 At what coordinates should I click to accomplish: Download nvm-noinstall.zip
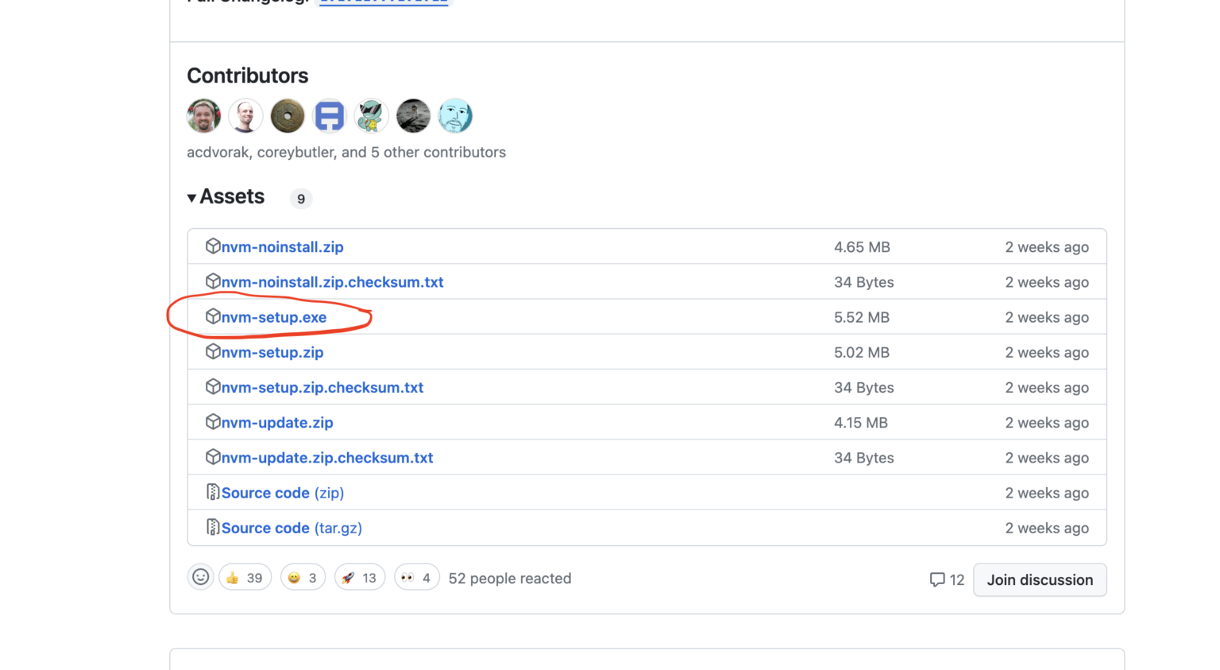283,247
